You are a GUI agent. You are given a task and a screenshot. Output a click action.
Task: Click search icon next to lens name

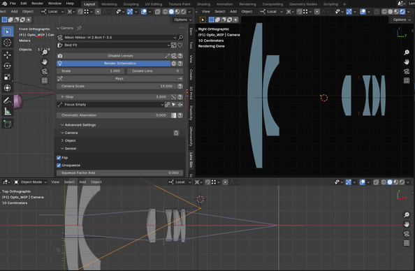click(x=180, y=37)
